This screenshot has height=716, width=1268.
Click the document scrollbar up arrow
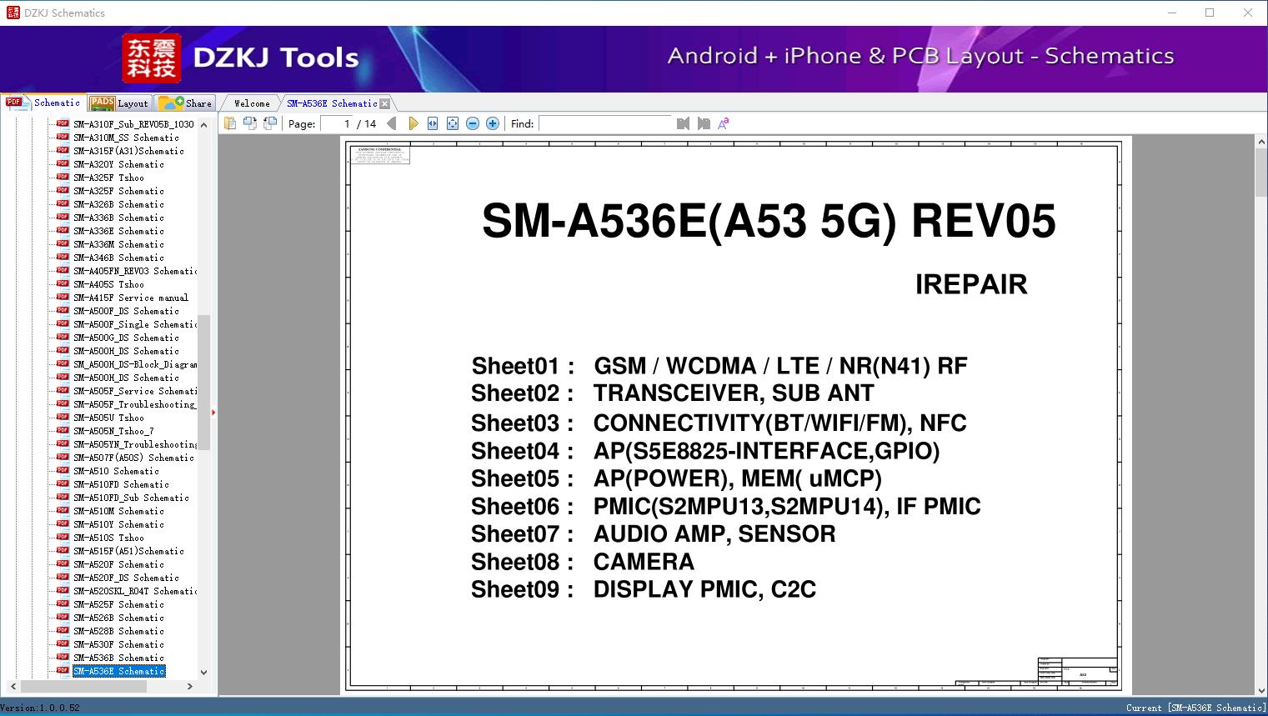click(x=1261, y=143)
